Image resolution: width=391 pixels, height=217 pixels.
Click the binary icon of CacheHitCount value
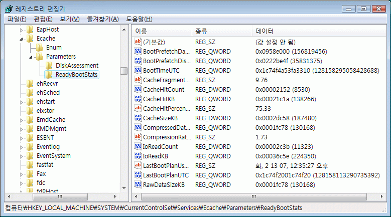(x=138, y=89)
